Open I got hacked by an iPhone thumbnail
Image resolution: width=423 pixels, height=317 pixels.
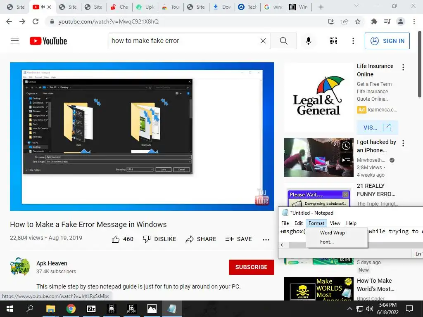coord(318,158)
